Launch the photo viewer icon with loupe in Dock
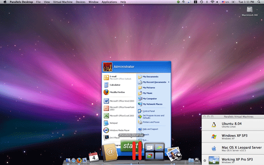Image resolution: width=264 pixels, height=165 pixels. (x=174, y=154)
